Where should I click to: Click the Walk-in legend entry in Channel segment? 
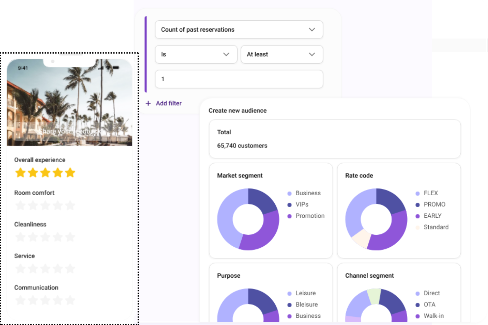click(430, 316)
